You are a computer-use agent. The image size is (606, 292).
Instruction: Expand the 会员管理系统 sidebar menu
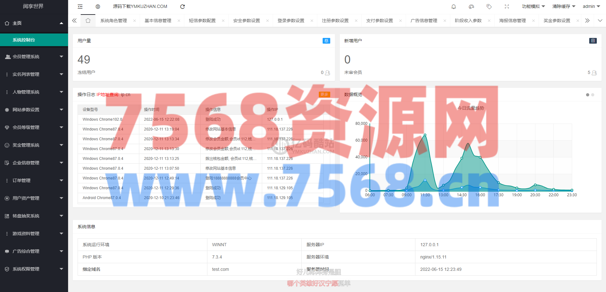pyautogui.click(x=34, y=57)
